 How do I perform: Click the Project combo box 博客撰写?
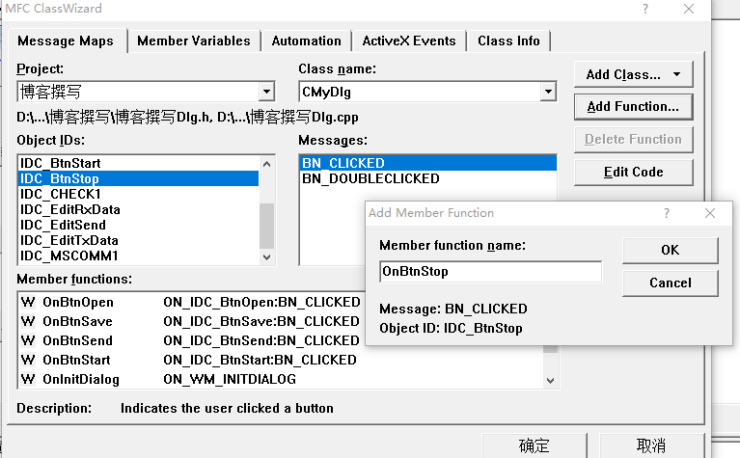(x=146, y=92)
